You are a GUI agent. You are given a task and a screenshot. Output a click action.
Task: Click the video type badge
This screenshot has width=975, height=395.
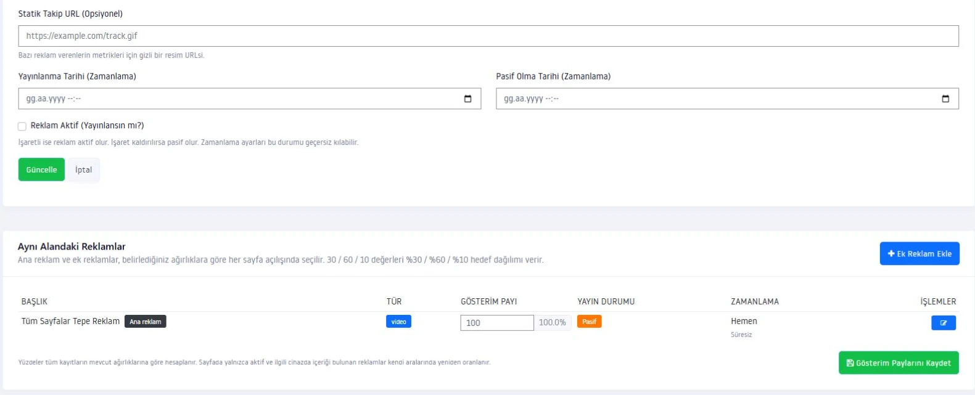[x=398, y=322]
